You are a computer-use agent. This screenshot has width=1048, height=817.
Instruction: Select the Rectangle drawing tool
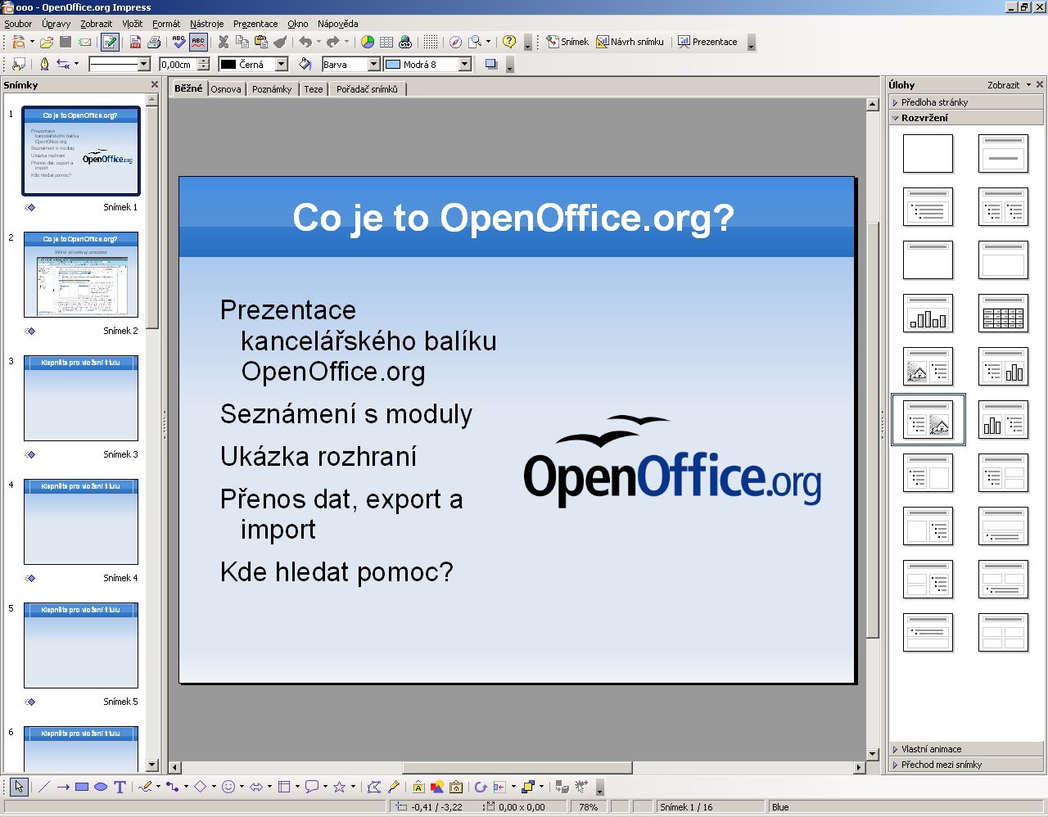pyautogui.click(x=82, y=787)
